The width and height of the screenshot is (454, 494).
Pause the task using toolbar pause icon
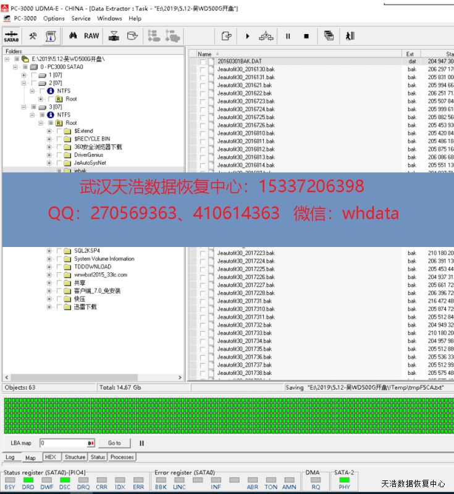(x=288, y=36)
